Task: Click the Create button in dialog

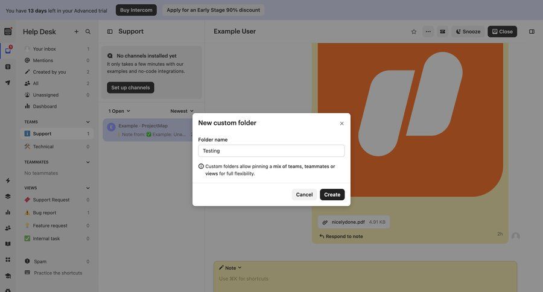Action: pyautogui.click(x=332, y=194)
